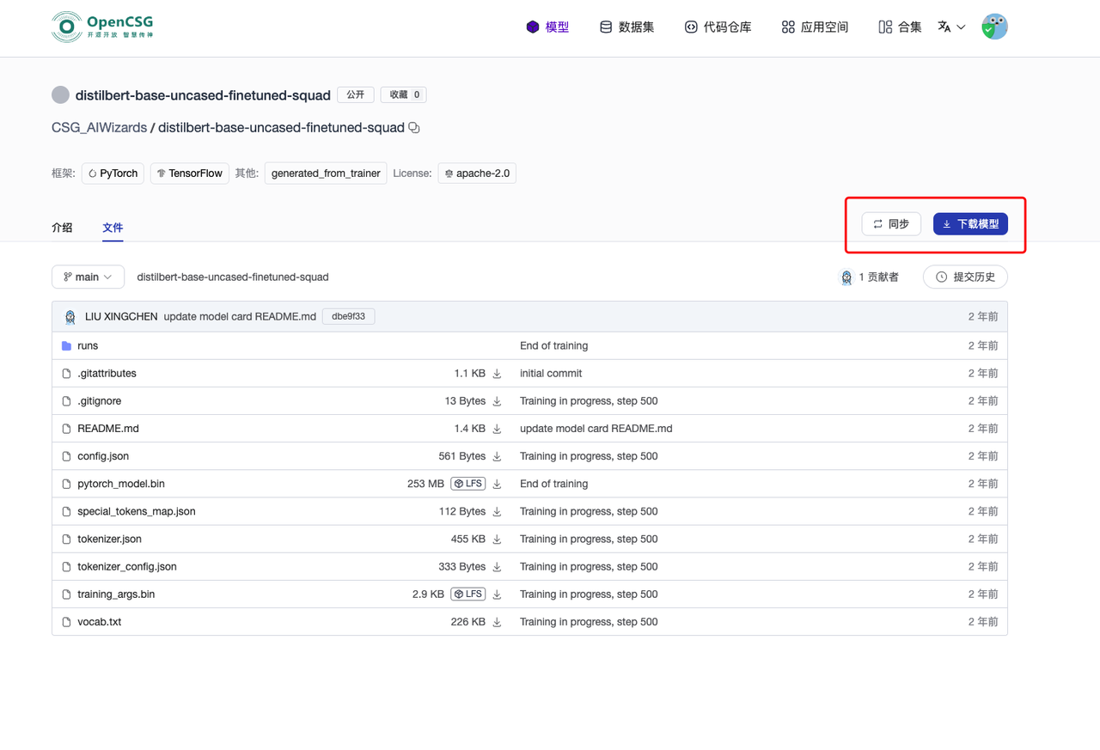The image size is (1100, 750).
Task: Click the LFS badge for training_args.bin
Action: (x=468, y=594)
